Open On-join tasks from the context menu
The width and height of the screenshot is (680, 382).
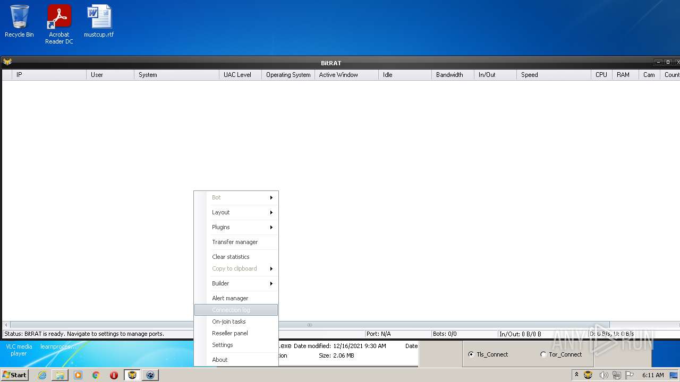point(236,322)
